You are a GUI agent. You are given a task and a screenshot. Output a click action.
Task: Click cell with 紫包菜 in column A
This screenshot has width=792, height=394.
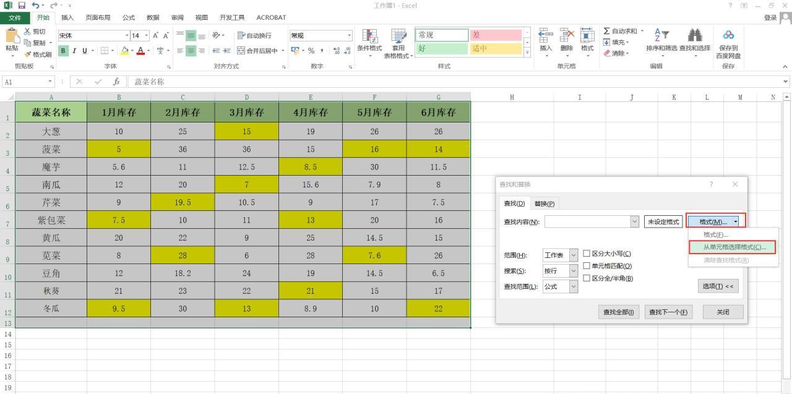point(51,220)
